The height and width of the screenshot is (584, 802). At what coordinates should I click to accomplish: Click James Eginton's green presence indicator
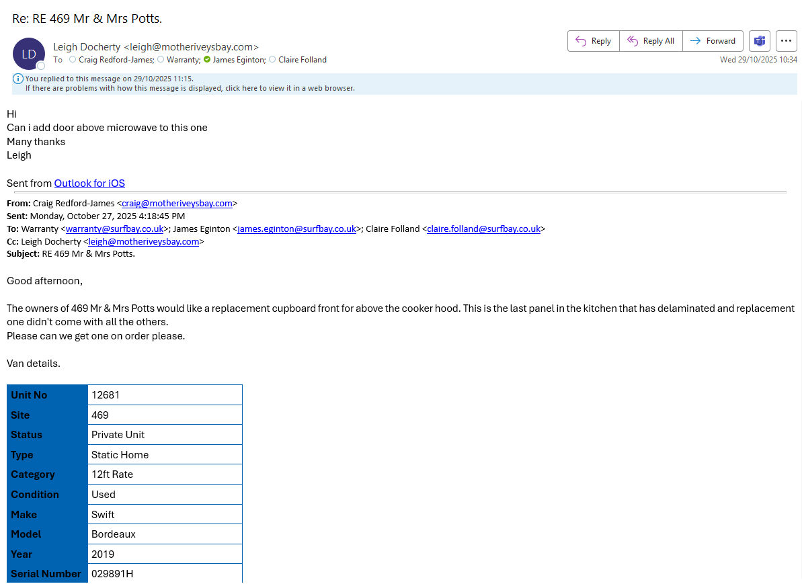[207, 59]
